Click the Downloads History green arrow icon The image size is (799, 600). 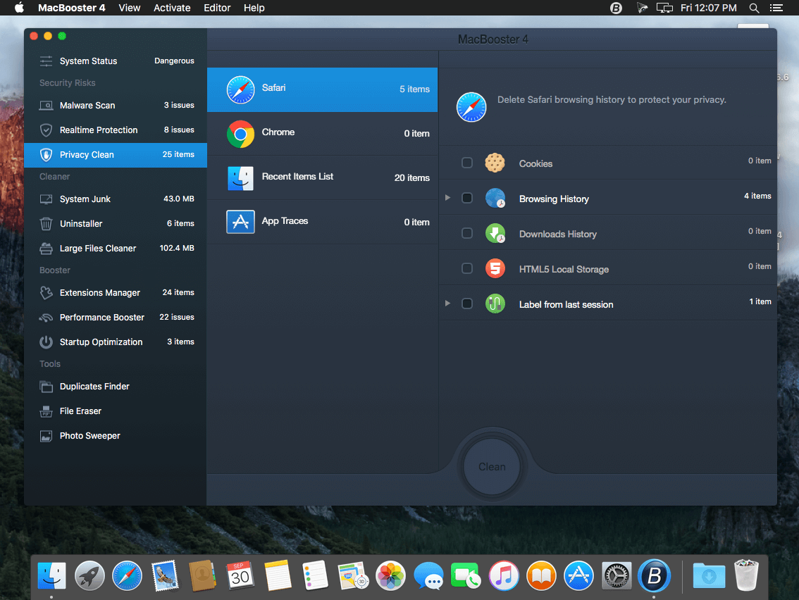(x=495, y=233)
